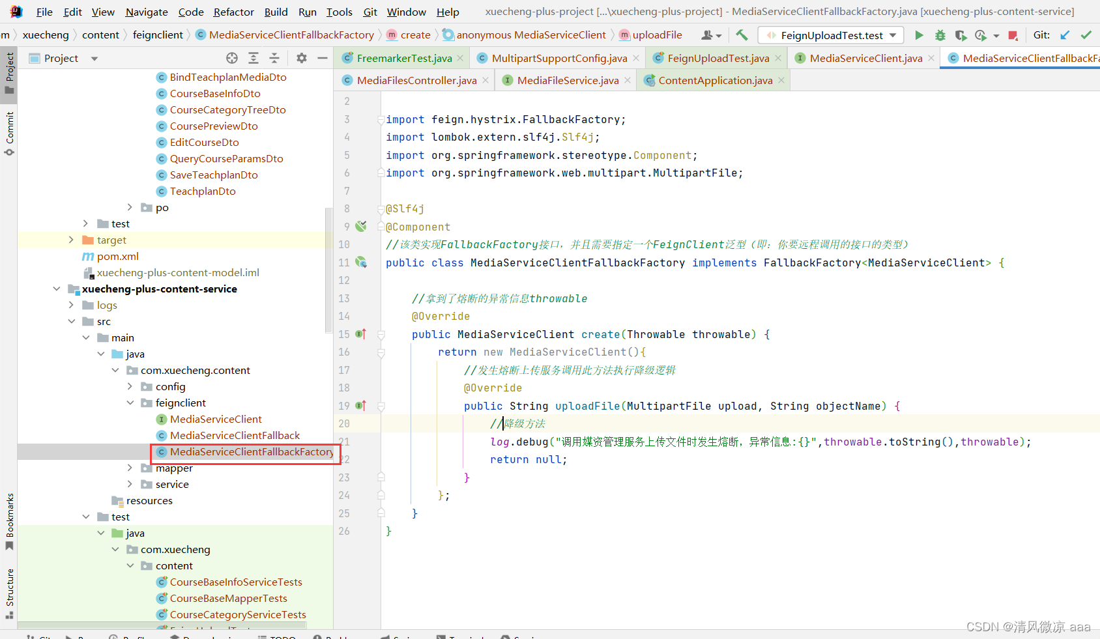This screenshot has height=639, width=1100.
Task: Open the FeignUploadTest.test run configuration dropdown
Action: (x=832, y=35)
